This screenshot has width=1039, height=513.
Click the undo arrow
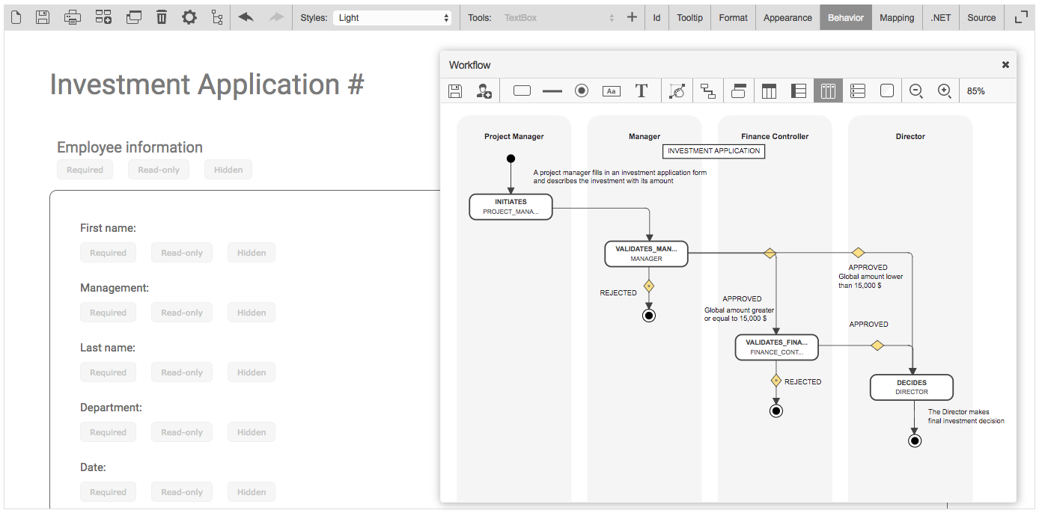[x=246, y=17]
